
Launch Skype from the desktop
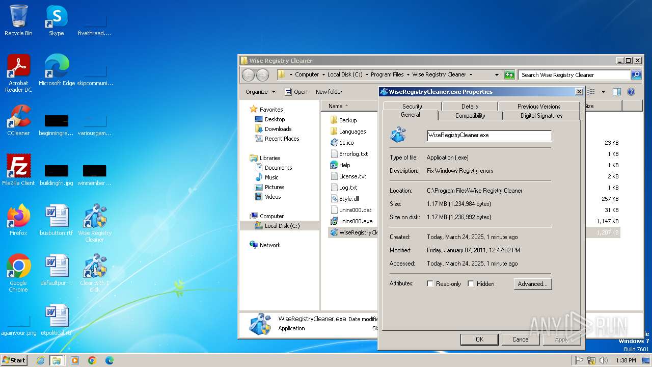[x=56, y=20]
